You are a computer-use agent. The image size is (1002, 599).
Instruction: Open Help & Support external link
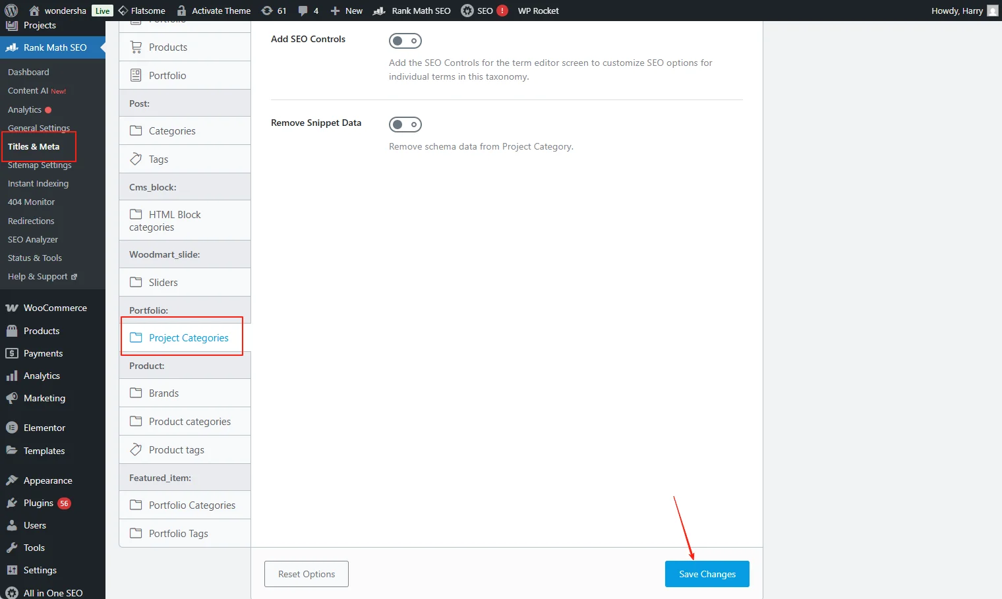pyautogui.click(x=42, y=276)
